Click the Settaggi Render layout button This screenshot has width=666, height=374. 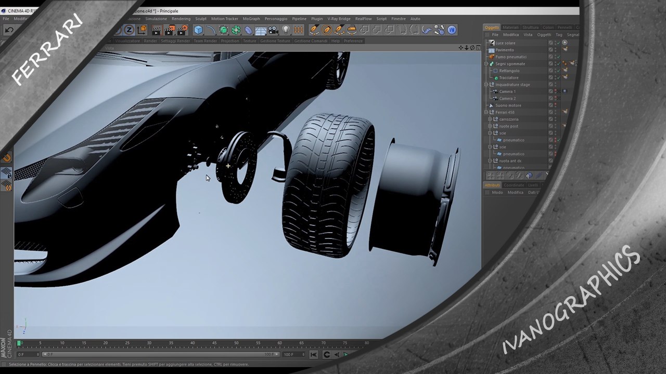click(x=175, y=41)
